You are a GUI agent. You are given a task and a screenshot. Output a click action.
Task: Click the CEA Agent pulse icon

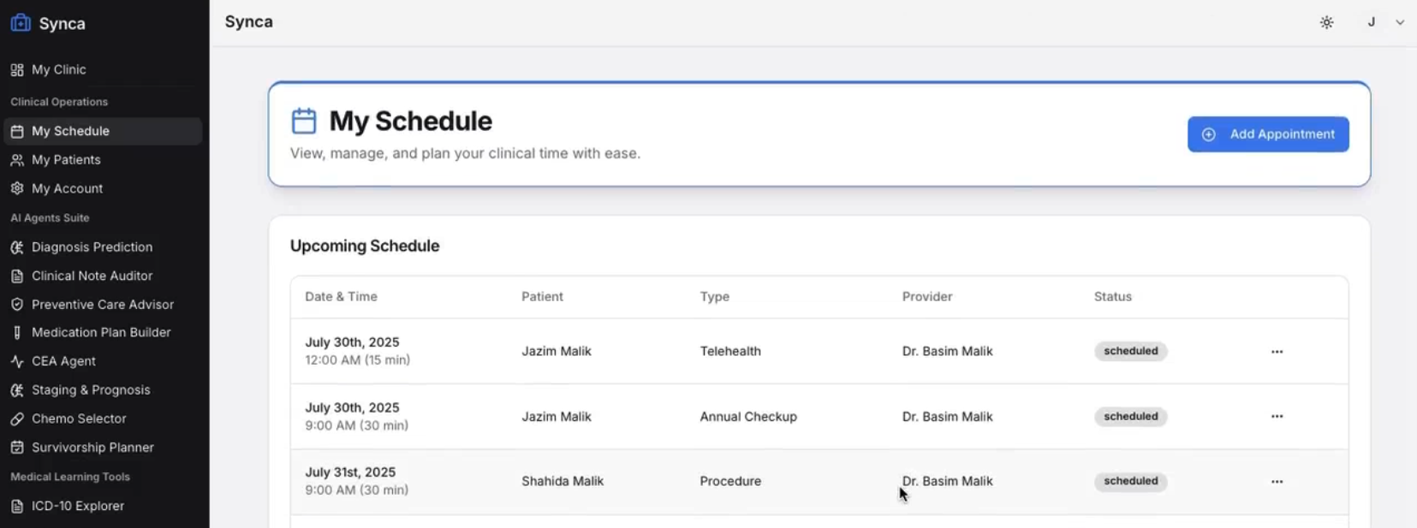point(17,361)
